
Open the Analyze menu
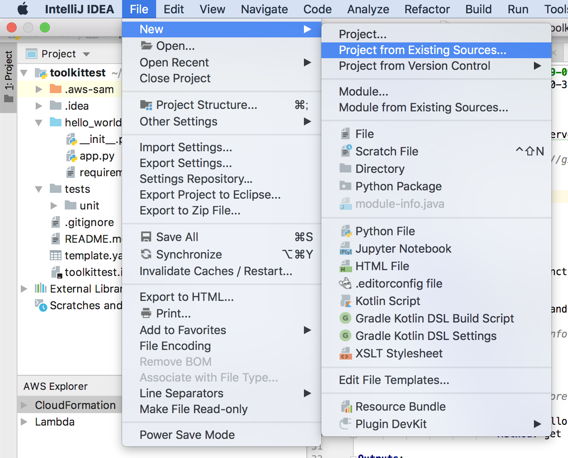[368, 9]
